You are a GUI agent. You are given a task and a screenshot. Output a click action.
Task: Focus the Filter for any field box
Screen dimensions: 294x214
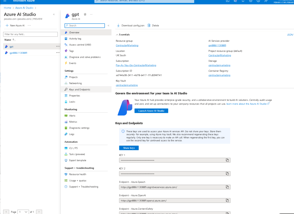click(x=30, y=34)
